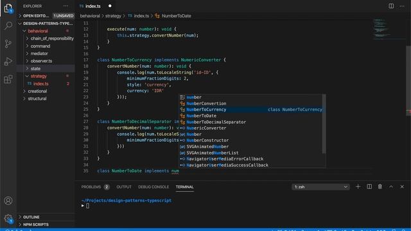Switch to the OUTPUT panel tab
Screen dimensions: 411x231
click(124, 187)
